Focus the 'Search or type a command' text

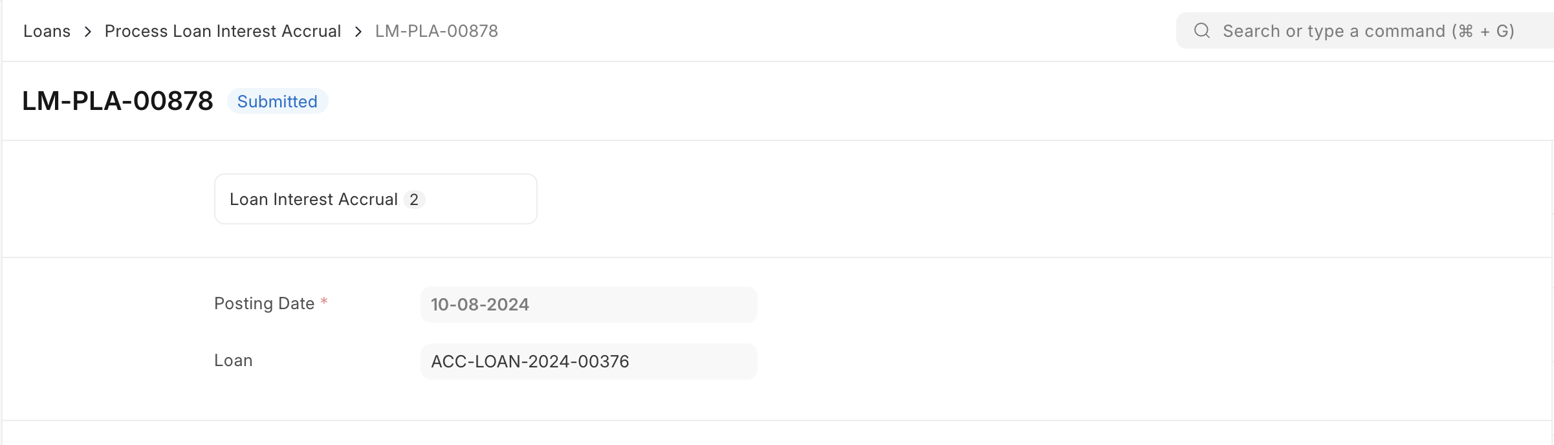click(1333, 31)
